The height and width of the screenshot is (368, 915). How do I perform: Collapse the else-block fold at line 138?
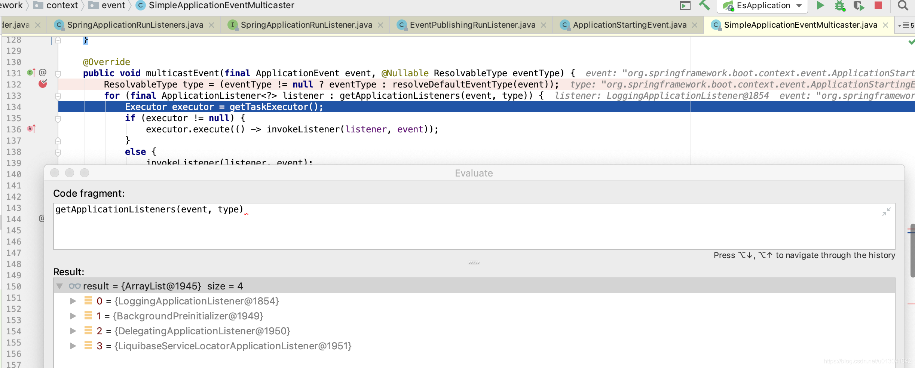point(58,153)
